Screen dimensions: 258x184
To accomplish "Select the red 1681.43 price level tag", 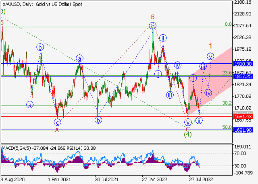I will tap(243, 116).
